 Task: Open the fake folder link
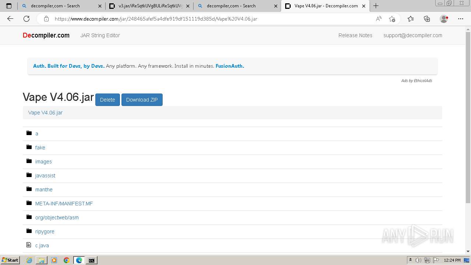click(40, 148)
